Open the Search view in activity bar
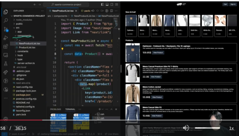Screen dimensions: 239x136 pos(6,20)
